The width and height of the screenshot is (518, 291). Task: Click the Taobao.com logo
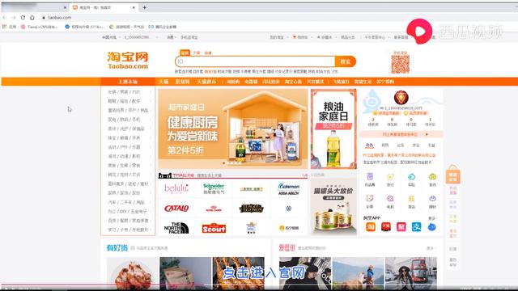pyautogui.click(x=128, y=61)
